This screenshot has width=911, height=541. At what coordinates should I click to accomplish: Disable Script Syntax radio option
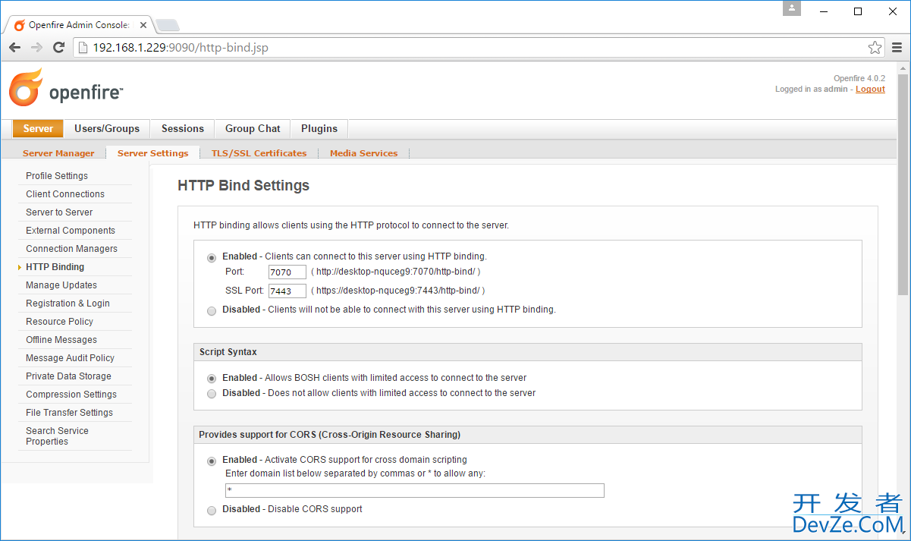coord(212,394)
